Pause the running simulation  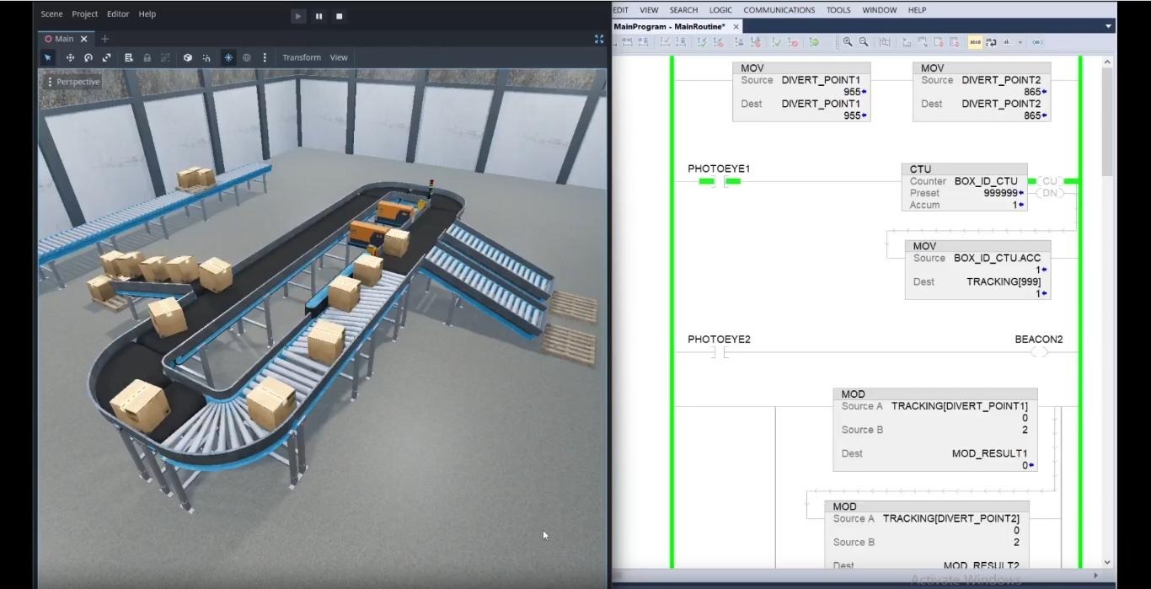click(x=319, y=16)
